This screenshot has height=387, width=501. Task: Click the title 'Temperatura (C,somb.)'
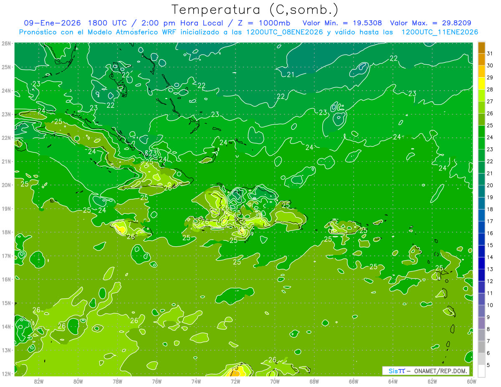(255, 10)
